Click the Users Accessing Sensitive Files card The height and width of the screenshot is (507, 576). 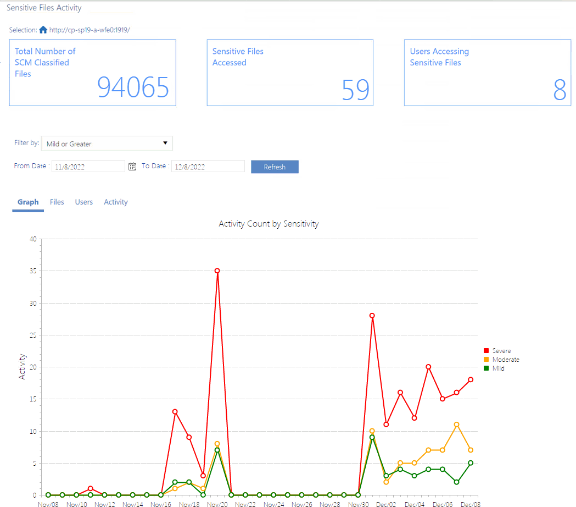coord(487,72)
